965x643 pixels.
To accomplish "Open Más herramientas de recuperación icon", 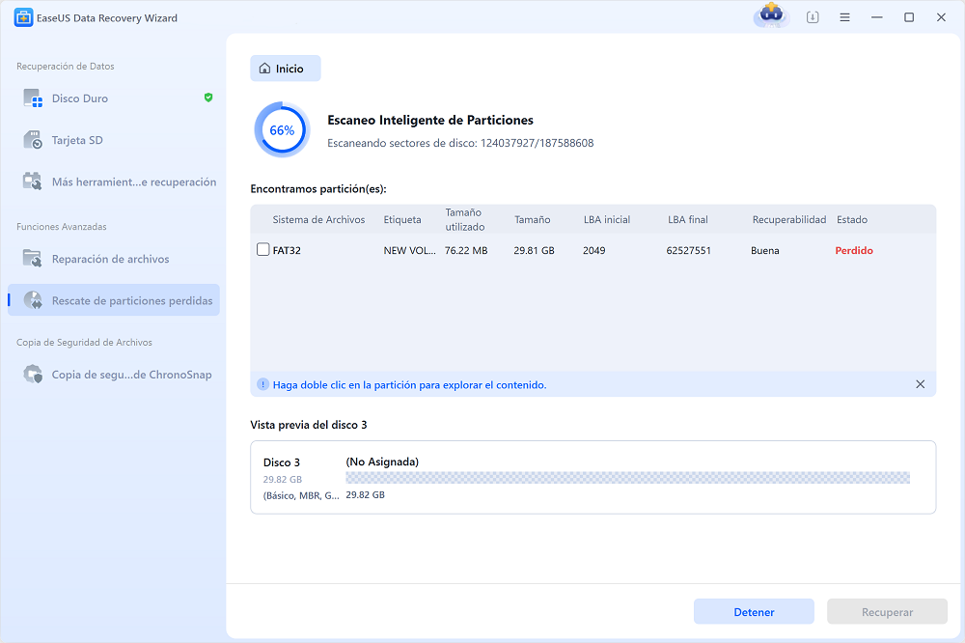I will [x=33, y=182].
